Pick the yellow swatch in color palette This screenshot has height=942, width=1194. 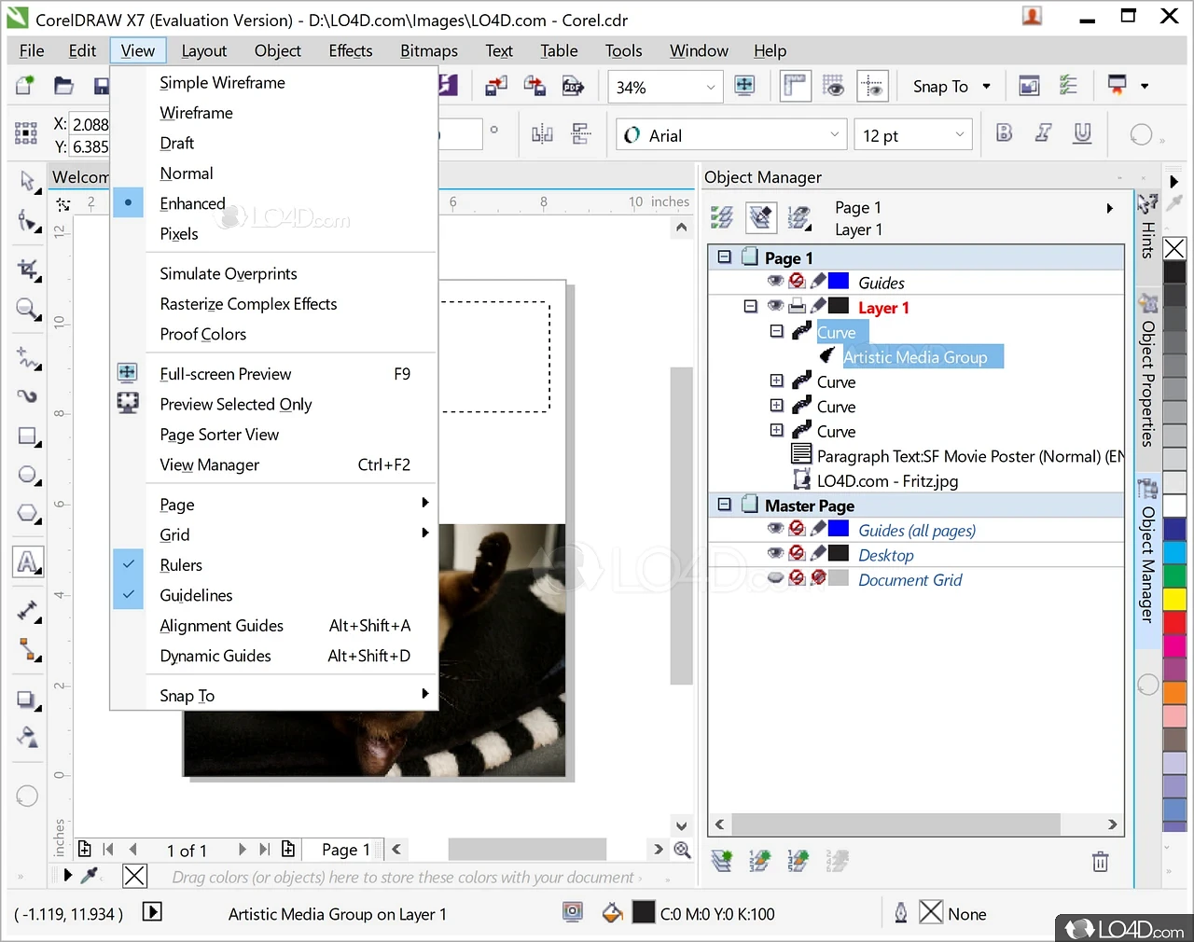coord(1174,598)
